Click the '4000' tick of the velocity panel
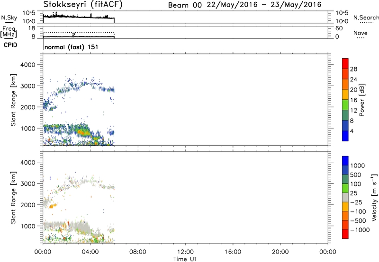The height and width of the screenshot is (262, 379). [x=28, y=162]
